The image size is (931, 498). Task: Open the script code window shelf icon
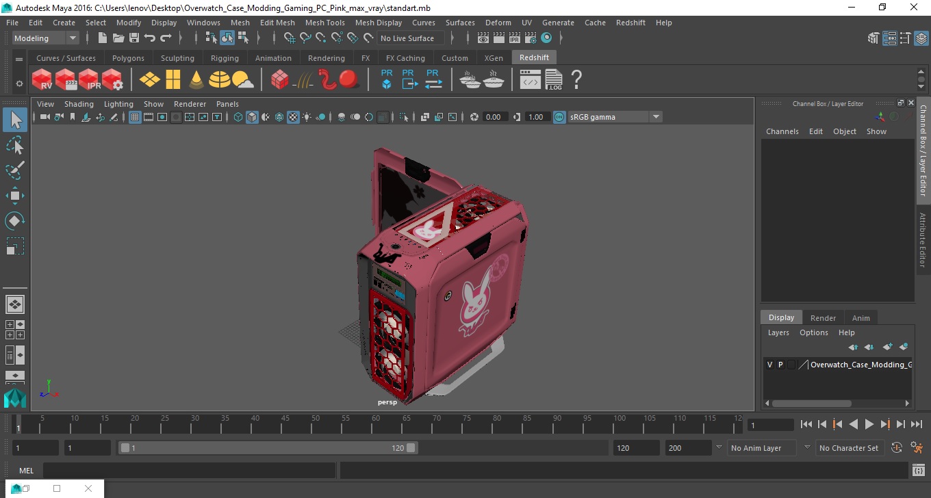pos(530,80)
